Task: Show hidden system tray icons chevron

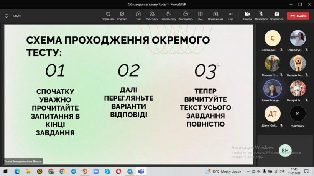Action: click(248, 171)
